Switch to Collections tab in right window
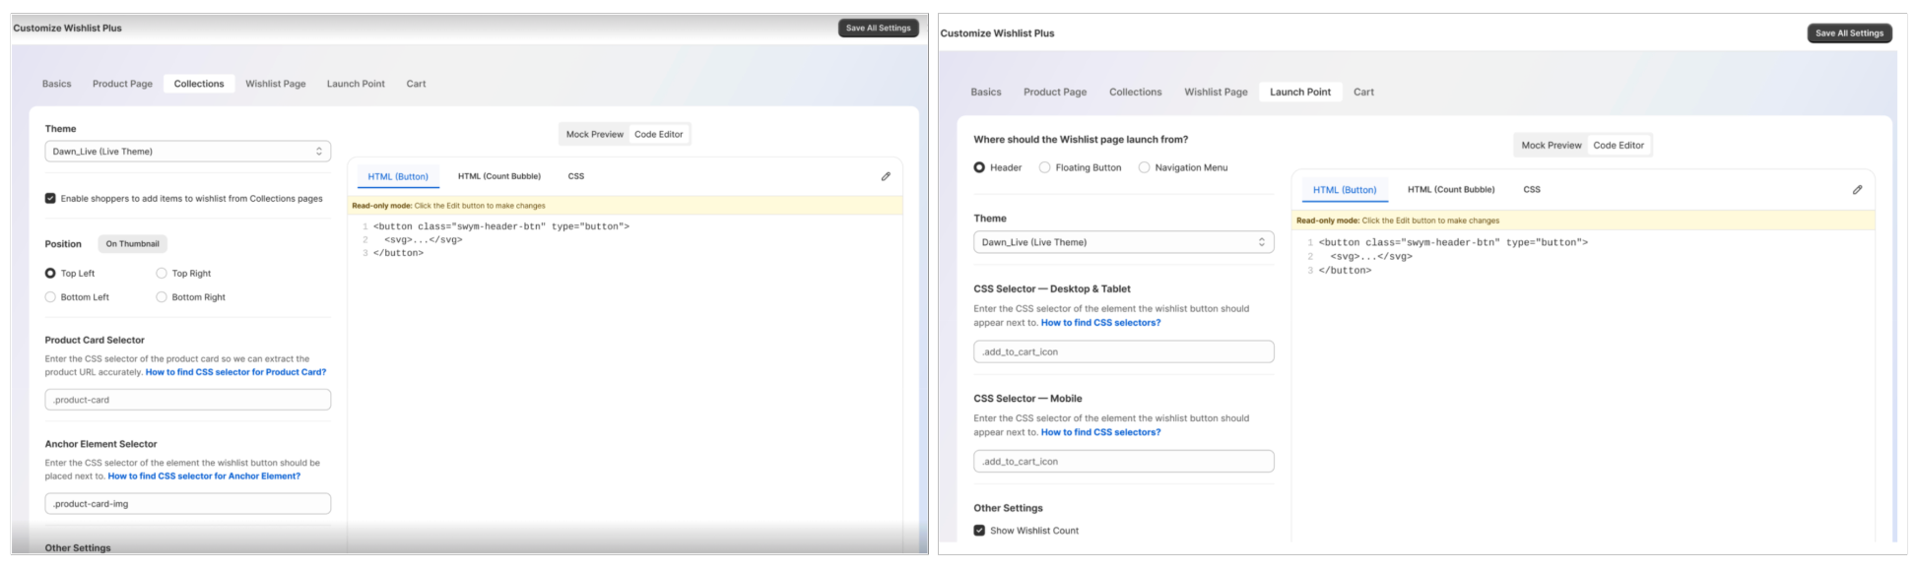 click(1135, 92)
